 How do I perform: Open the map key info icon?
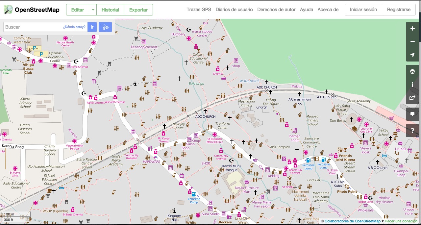point(412,85)
